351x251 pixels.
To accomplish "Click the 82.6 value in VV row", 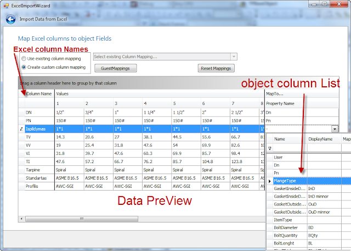I will coord(245,145).
